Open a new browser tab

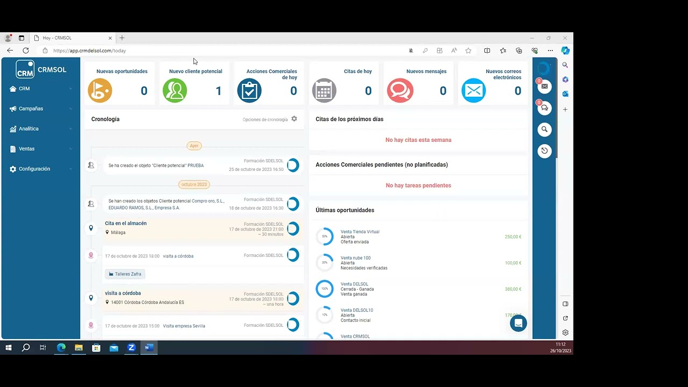(122, 38)
